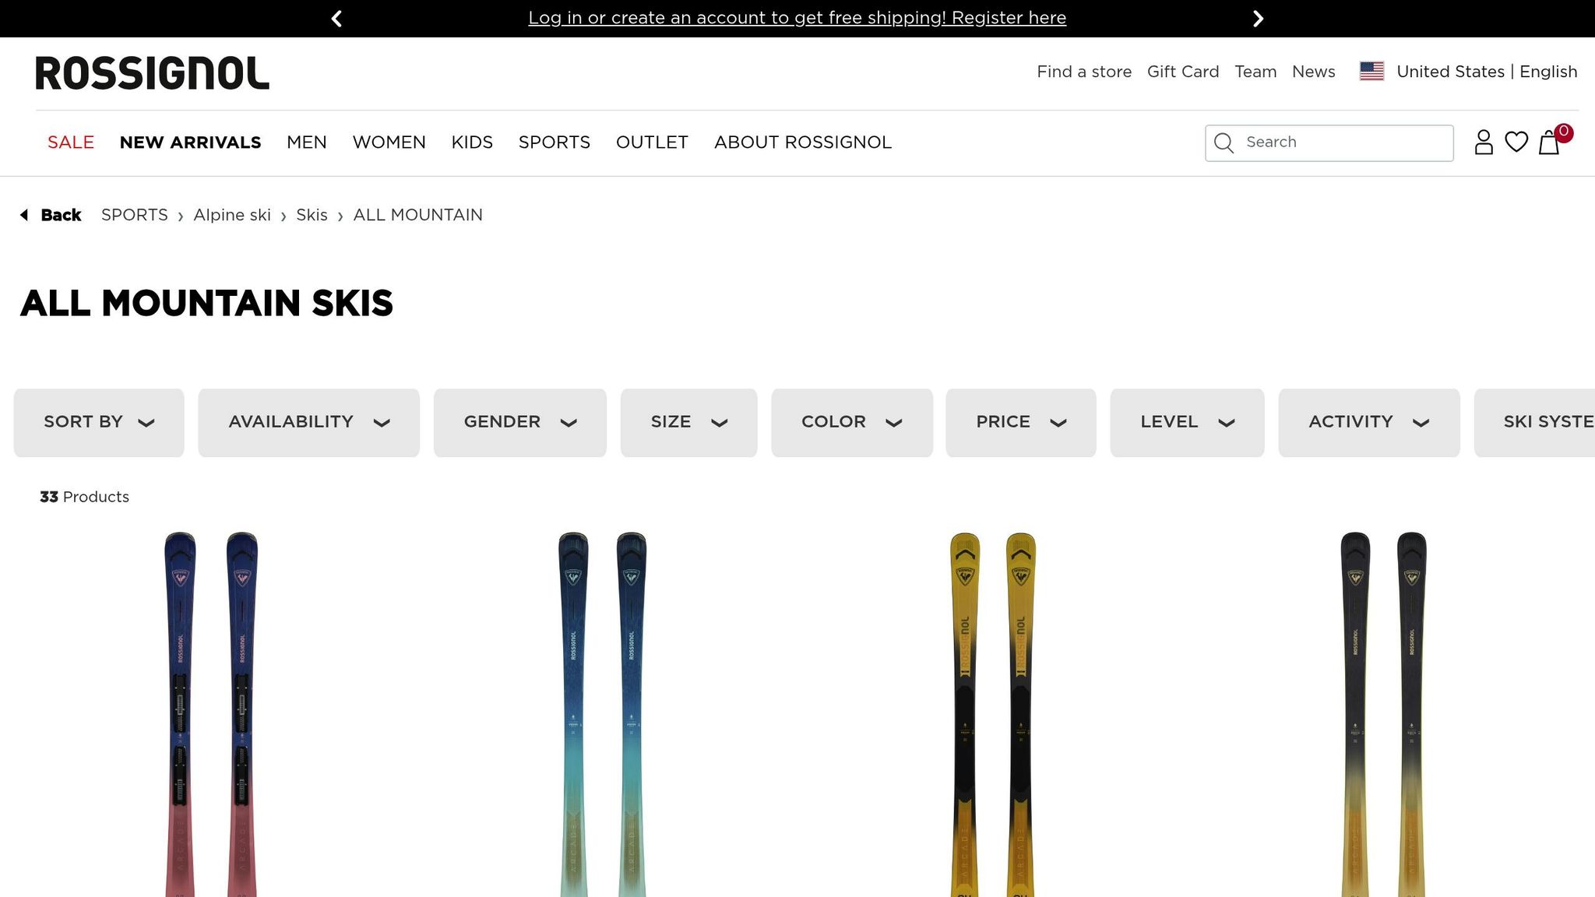Viewport: 1595px width, 897px height.
Task: Open the user account icon
Action: tap(1484, 142)
